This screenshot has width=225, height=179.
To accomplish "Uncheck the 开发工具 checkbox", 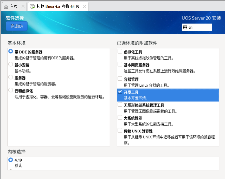I will point(120,91).
